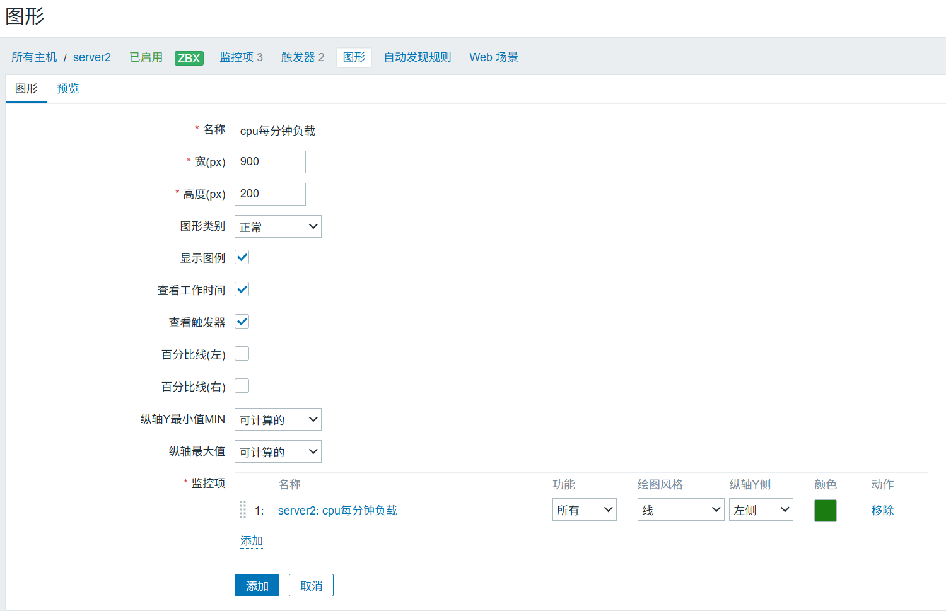Open the 功能 dropdown showing 所有
The width and height of the screenshot is (946, 611).
click(x=585, y=509)
